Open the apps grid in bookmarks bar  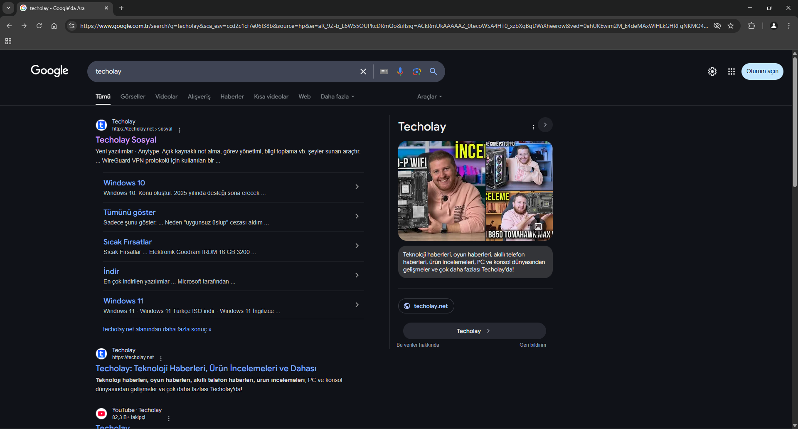[8, 41]
